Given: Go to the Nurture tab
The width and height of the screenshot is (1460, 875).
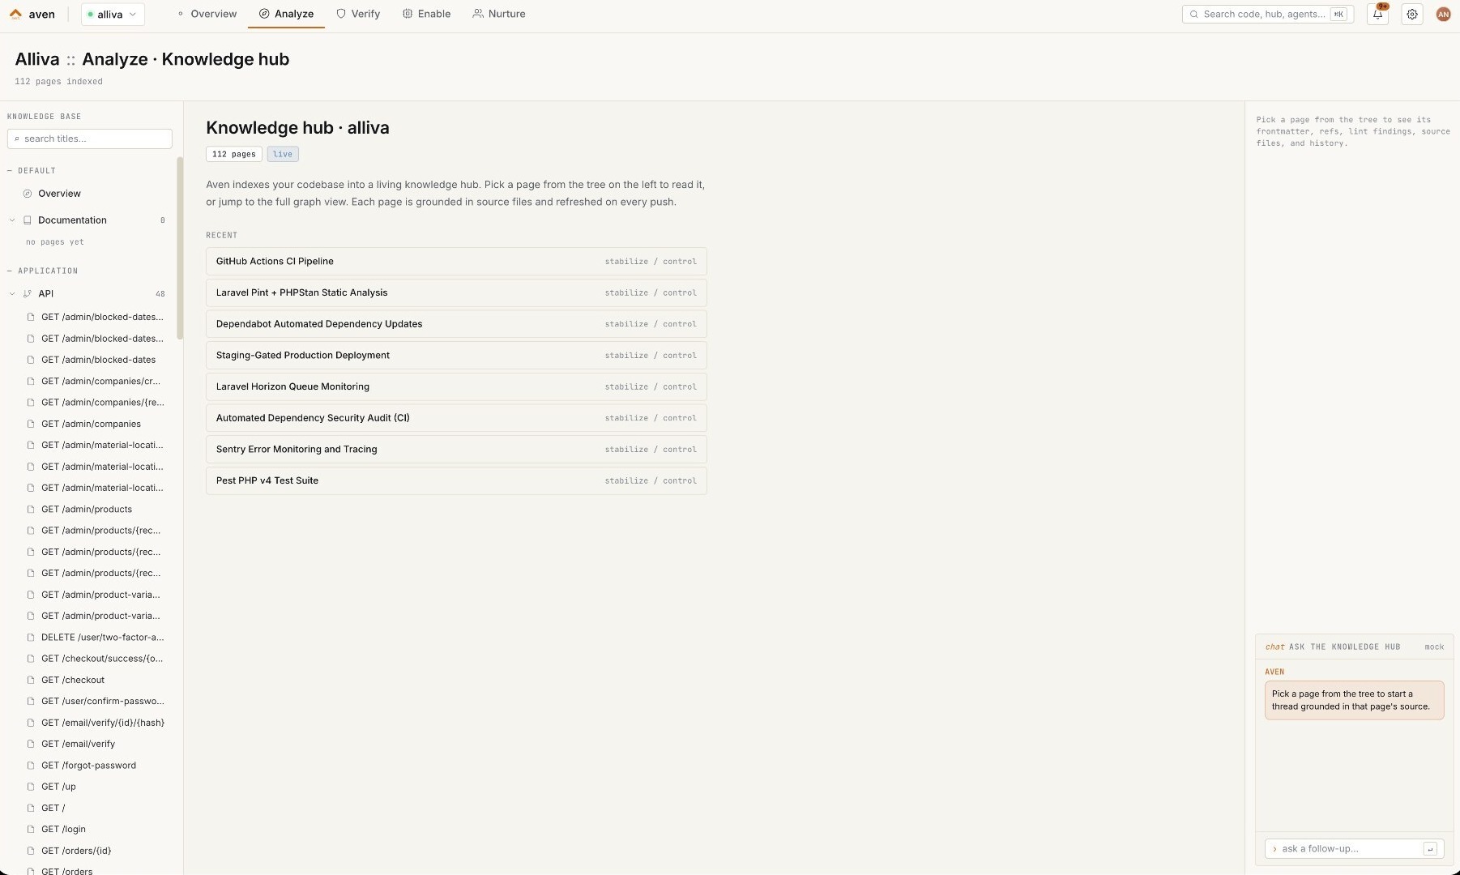Looking at the screenshot, I should pyautogui.click(x=499, y=15).
